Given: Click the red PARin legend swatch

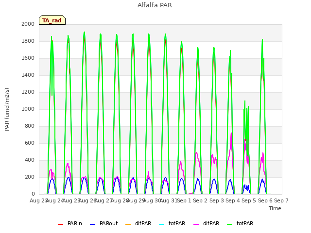Looking at the screenshot, I should click(x=60, y=224).
